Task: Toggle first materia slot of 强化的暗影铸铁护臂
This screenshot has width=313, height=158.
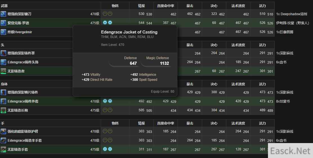Action: [x=105, y=131]
